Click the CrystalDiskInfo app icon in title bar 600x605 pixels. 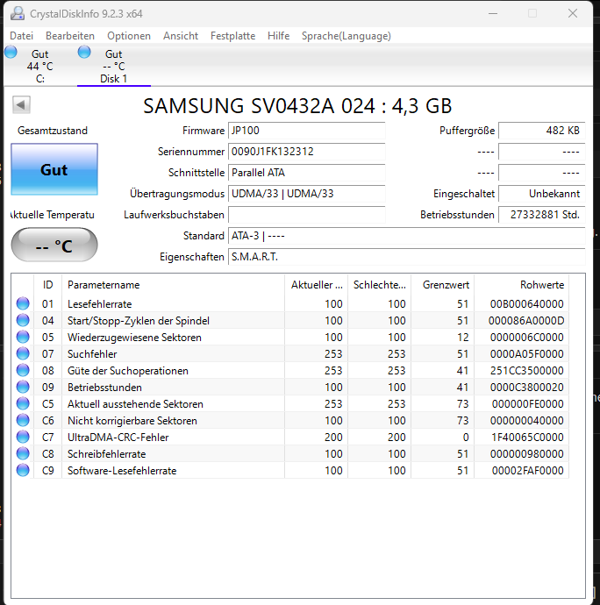coord(18,13)
